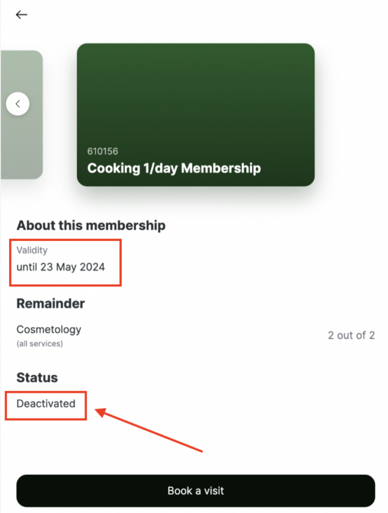388x513 pixels.
Task: Click the Deactivated status text
Action: (x=46, y=403)
